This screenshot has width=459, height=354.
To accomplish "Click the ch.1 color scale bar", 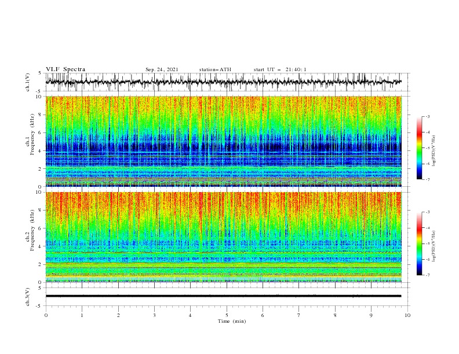I will click(419, 148).
